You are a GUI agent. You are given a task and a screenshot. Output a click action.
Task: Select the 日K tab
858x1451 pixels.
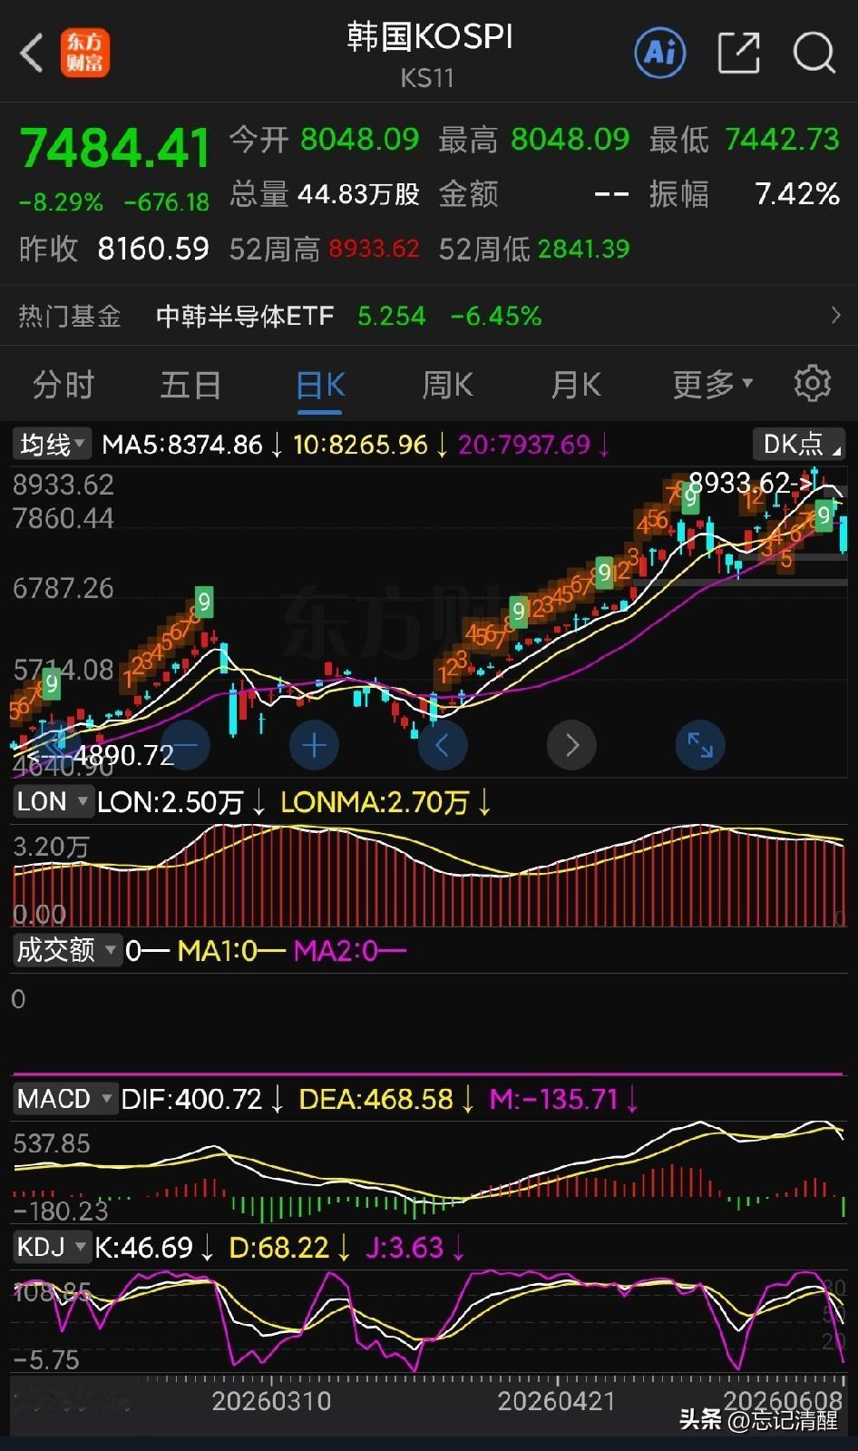(319, 385)
